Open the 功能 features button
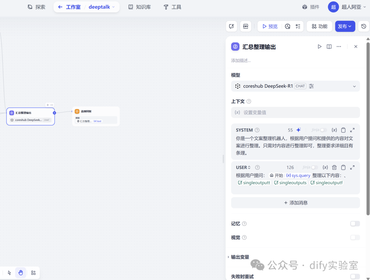The width and height of the screenshot is (370, 280). (320, 26)
